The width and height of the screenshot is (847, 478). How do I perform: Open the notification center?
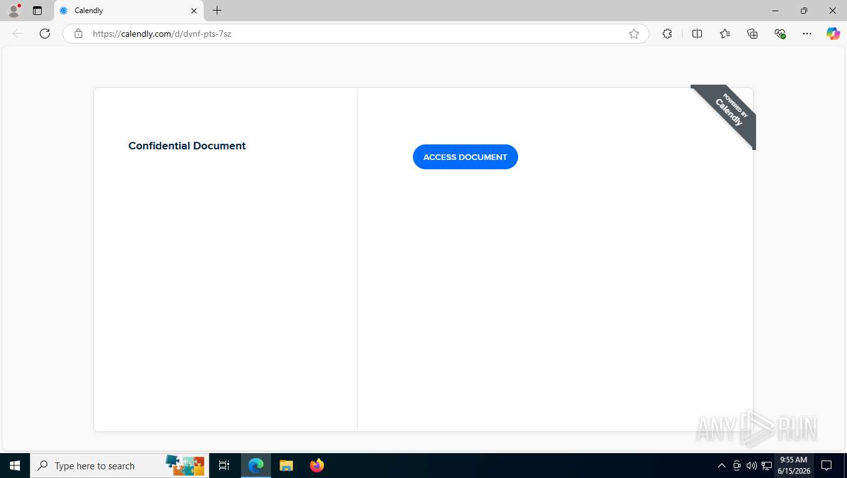point(826,466)
